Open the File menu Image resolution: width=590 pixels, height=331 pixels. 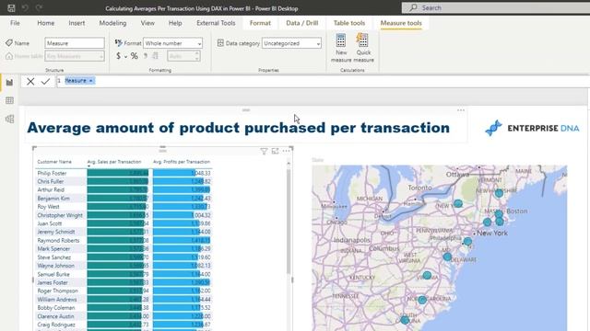pos(15,23)
